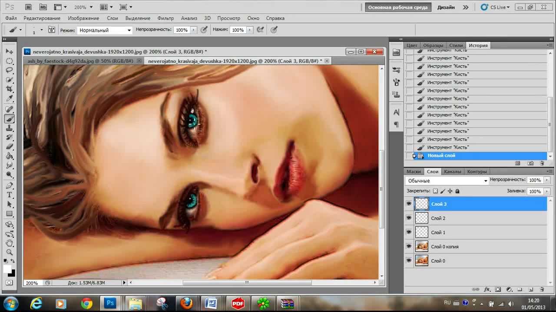Viewport: 556px width, 312px height.
Task: Select the Dodge tool
Action: [9, 175]
